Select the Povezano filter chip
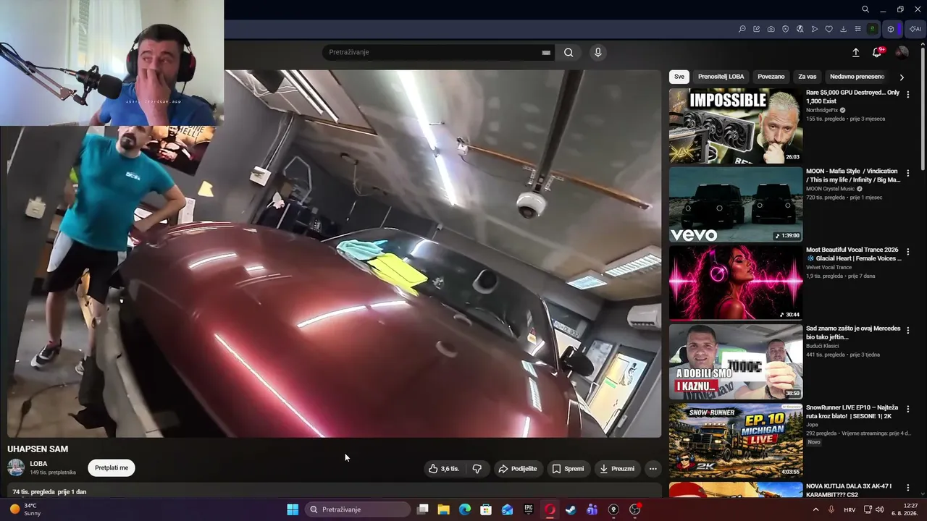The height and width of the screenshot is (521, 927). tap(771, 77)
